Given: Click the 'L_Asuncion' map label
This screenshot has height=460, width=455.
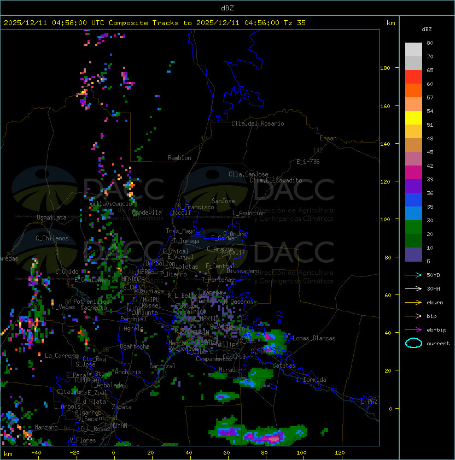Looking at the screenshot, I should point(249,213).
